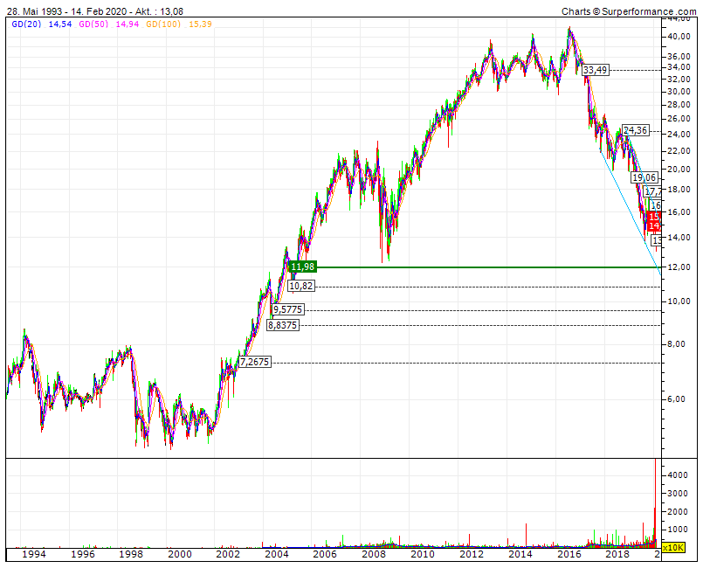The image size is (703, 568).
Task: Select the green 11,98 support level label
Action: tap(303, 267)
